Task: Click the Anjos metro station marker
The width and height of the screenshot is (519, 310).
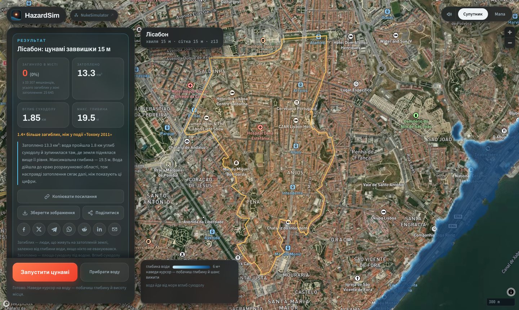Action: tap(296, 146)
